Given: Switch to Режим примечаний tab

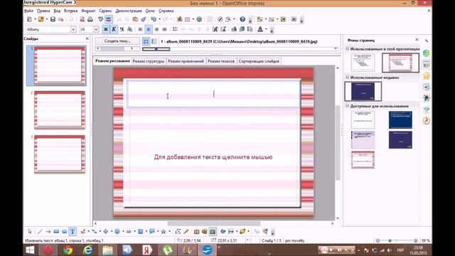Looking at the screenshot, I should click(x=186, y=61).
